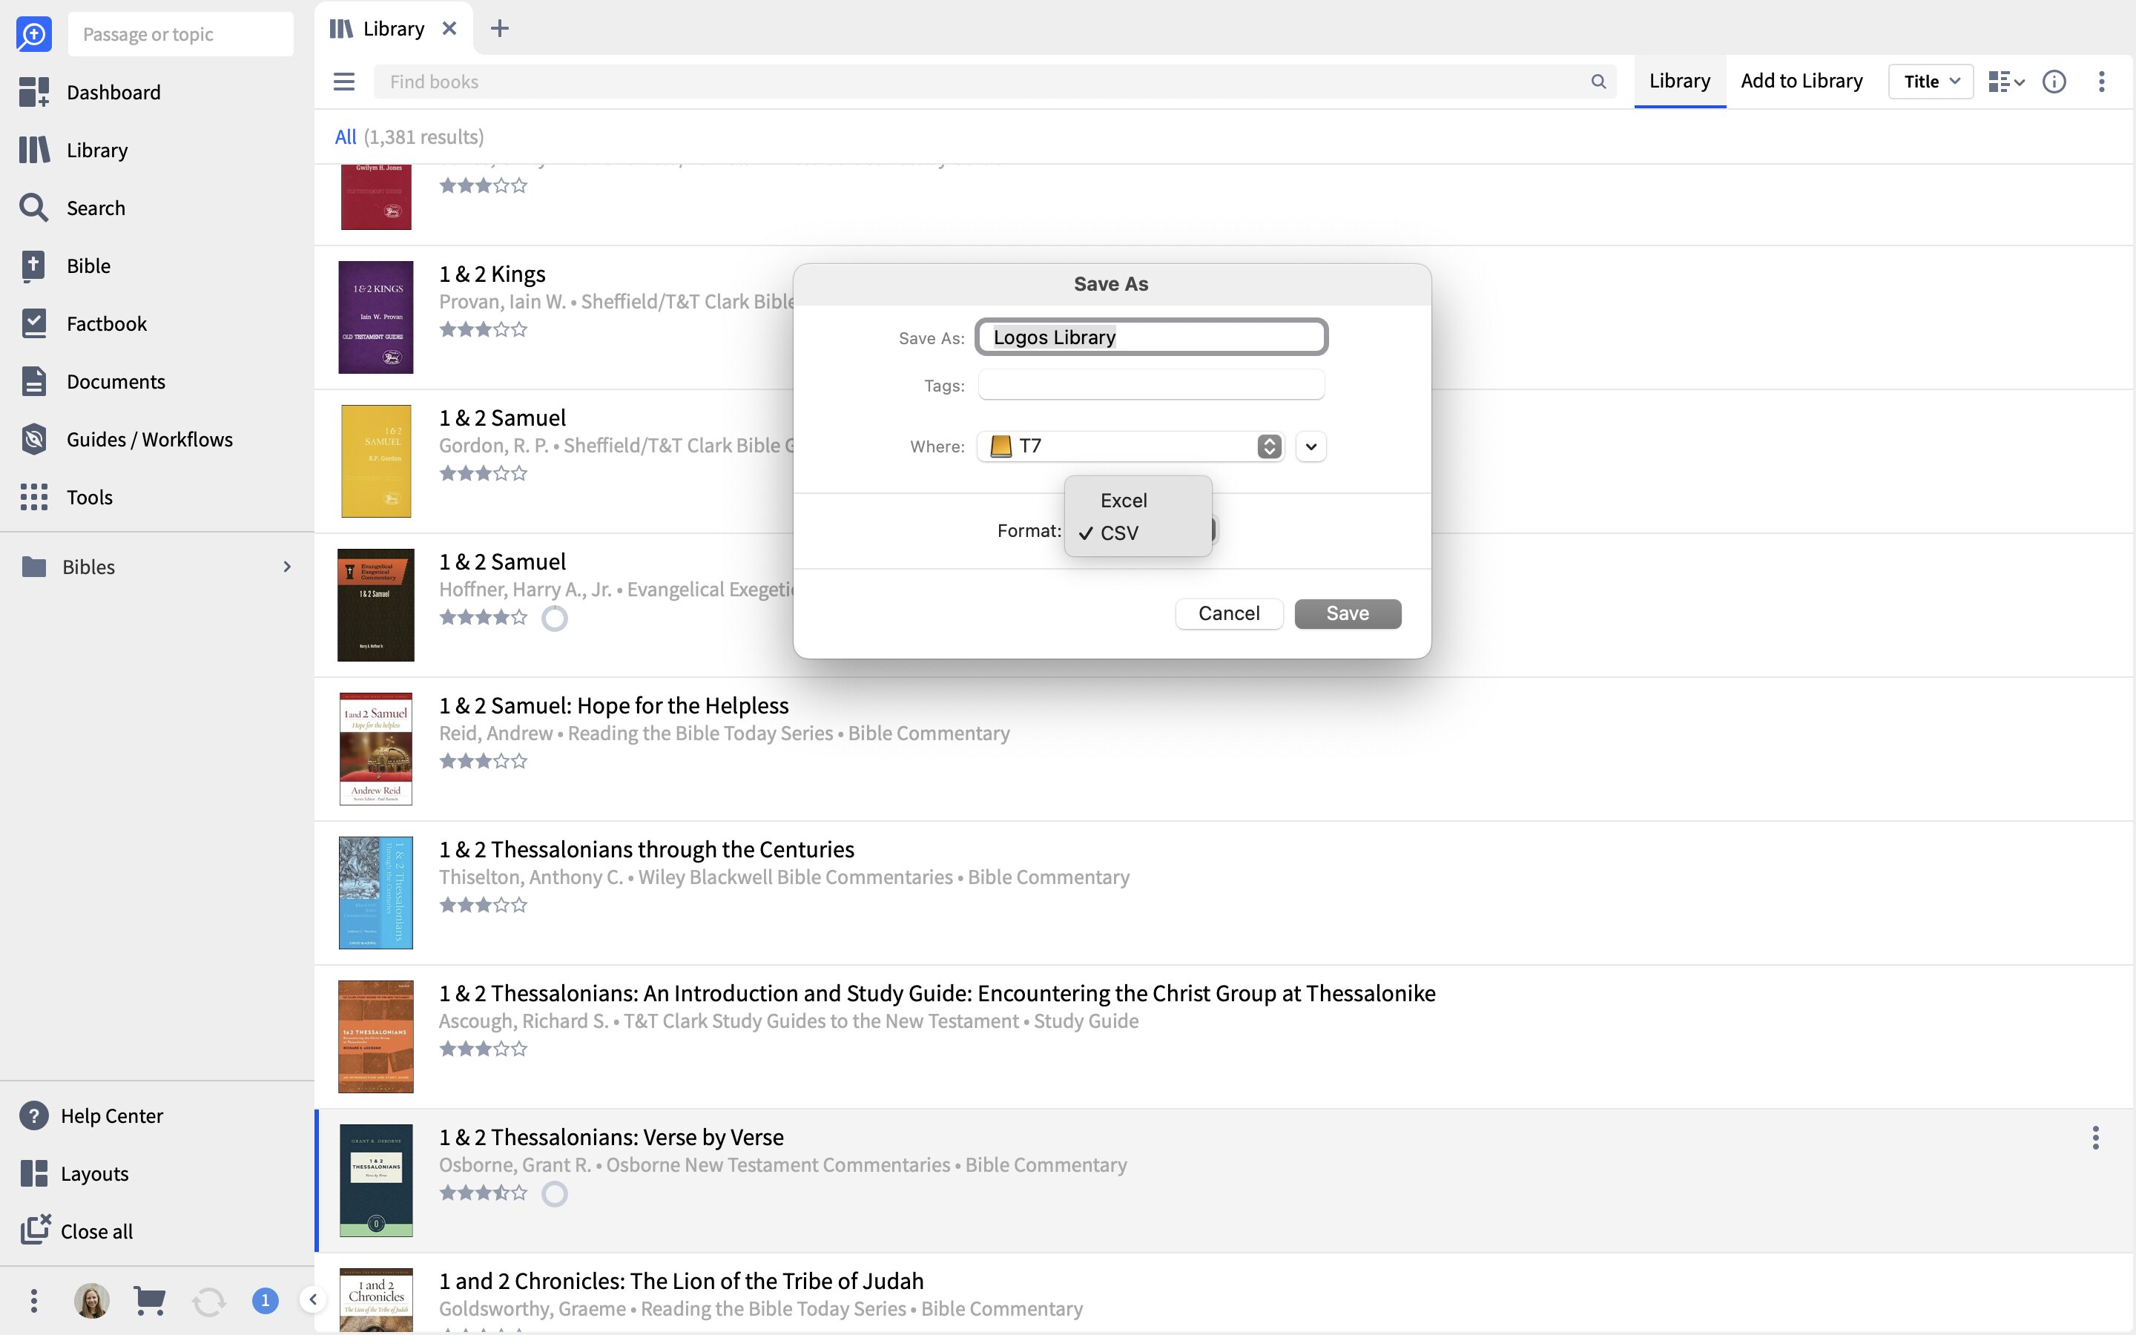This screenshot has width=2136, height=1335.
Task: Switch to the Library tab in header
Action: click(x=1679, y=80)
